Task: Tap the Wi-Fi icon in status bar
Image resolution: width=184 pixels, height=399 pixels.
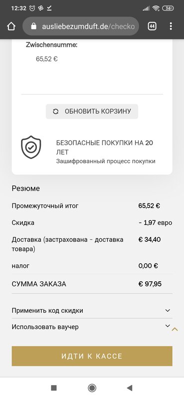Action: point(156,8)
